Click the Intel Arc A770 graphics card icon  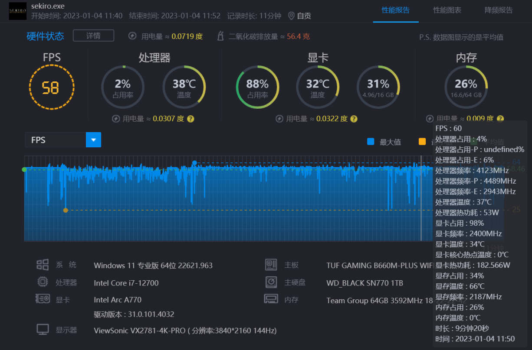43,299
